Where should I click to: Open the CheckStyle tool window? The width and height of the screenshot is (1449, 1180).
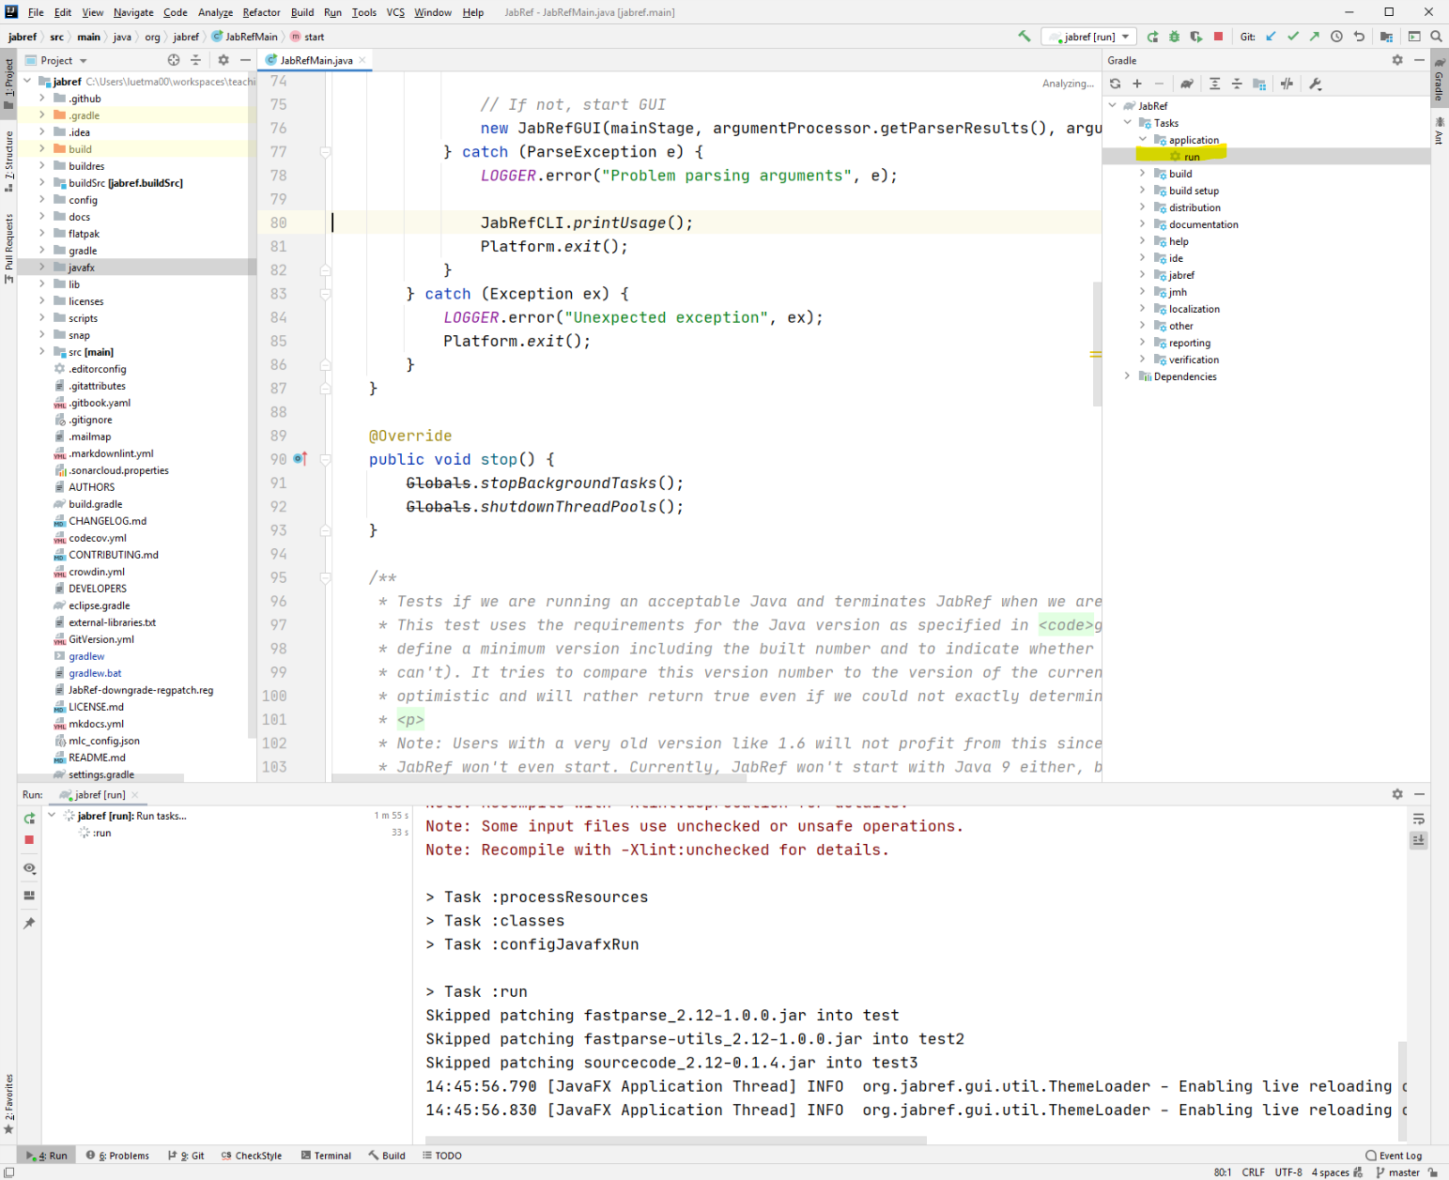(252, 1156)
